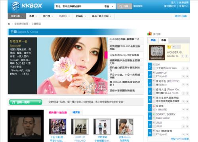Click the 登入 login link
198x142 pixels.
point(173,2)
